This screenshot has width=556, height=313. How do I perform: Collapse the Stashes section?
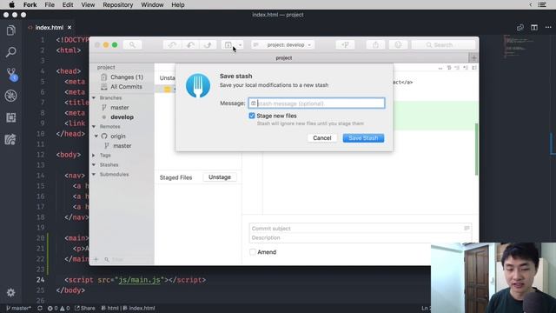pyautogui.click(x=94, y=164)
